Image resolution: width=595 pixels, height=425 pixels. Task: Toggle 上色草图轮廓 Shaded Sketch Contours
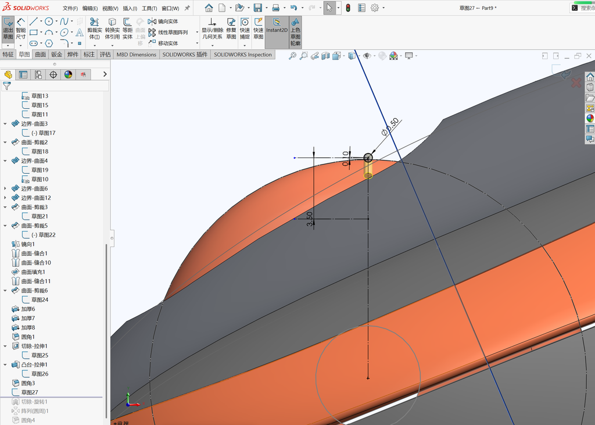point(295,32)
